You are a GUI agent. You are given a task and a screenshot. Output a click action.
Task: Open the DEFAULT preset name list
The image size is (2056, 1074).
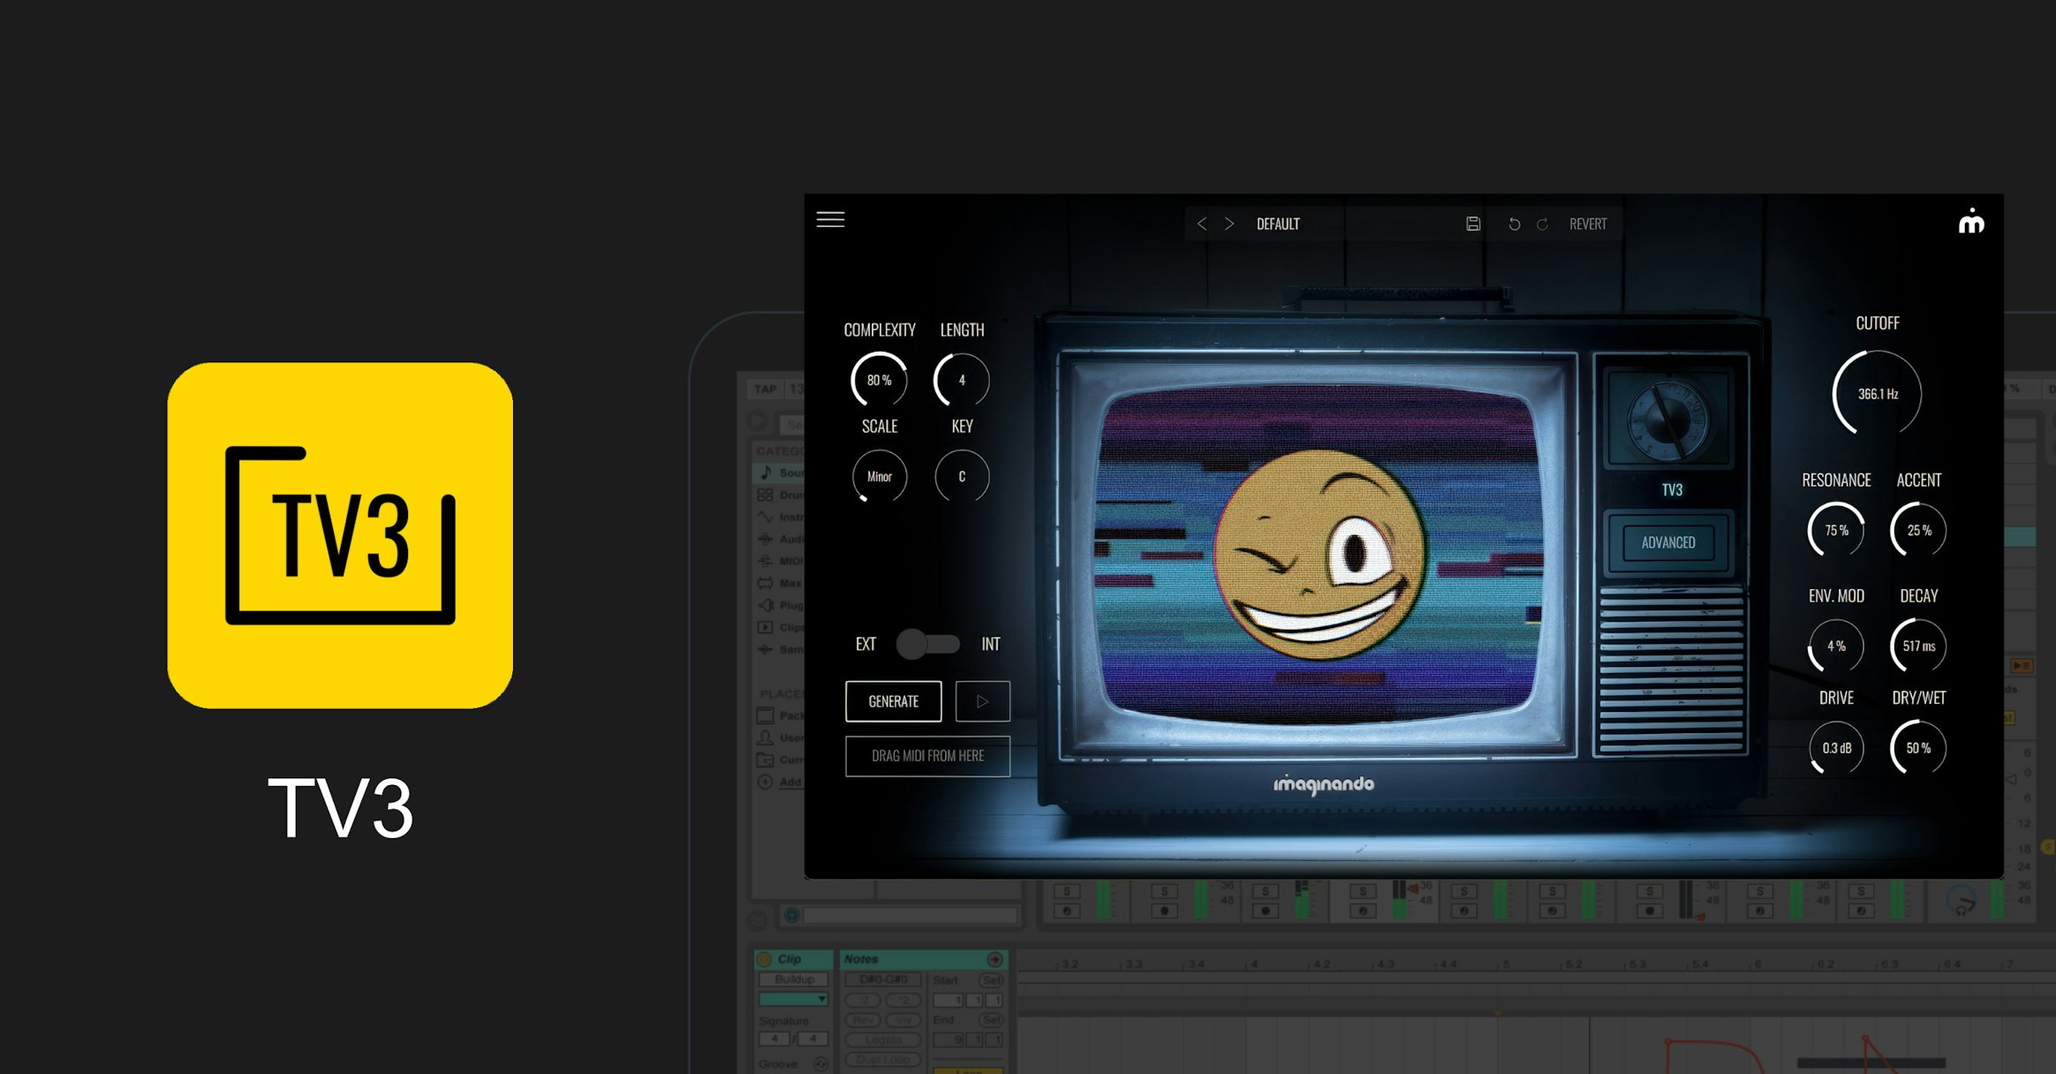coord(1278,224)
